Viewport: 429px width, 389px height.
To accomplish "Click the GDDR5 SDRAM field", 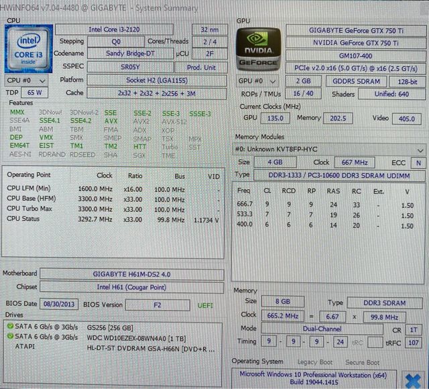I will 356,81.
